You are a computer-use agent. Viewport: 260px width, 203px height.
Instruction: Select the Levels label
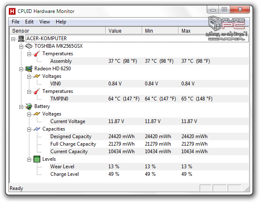click(49, 159)
